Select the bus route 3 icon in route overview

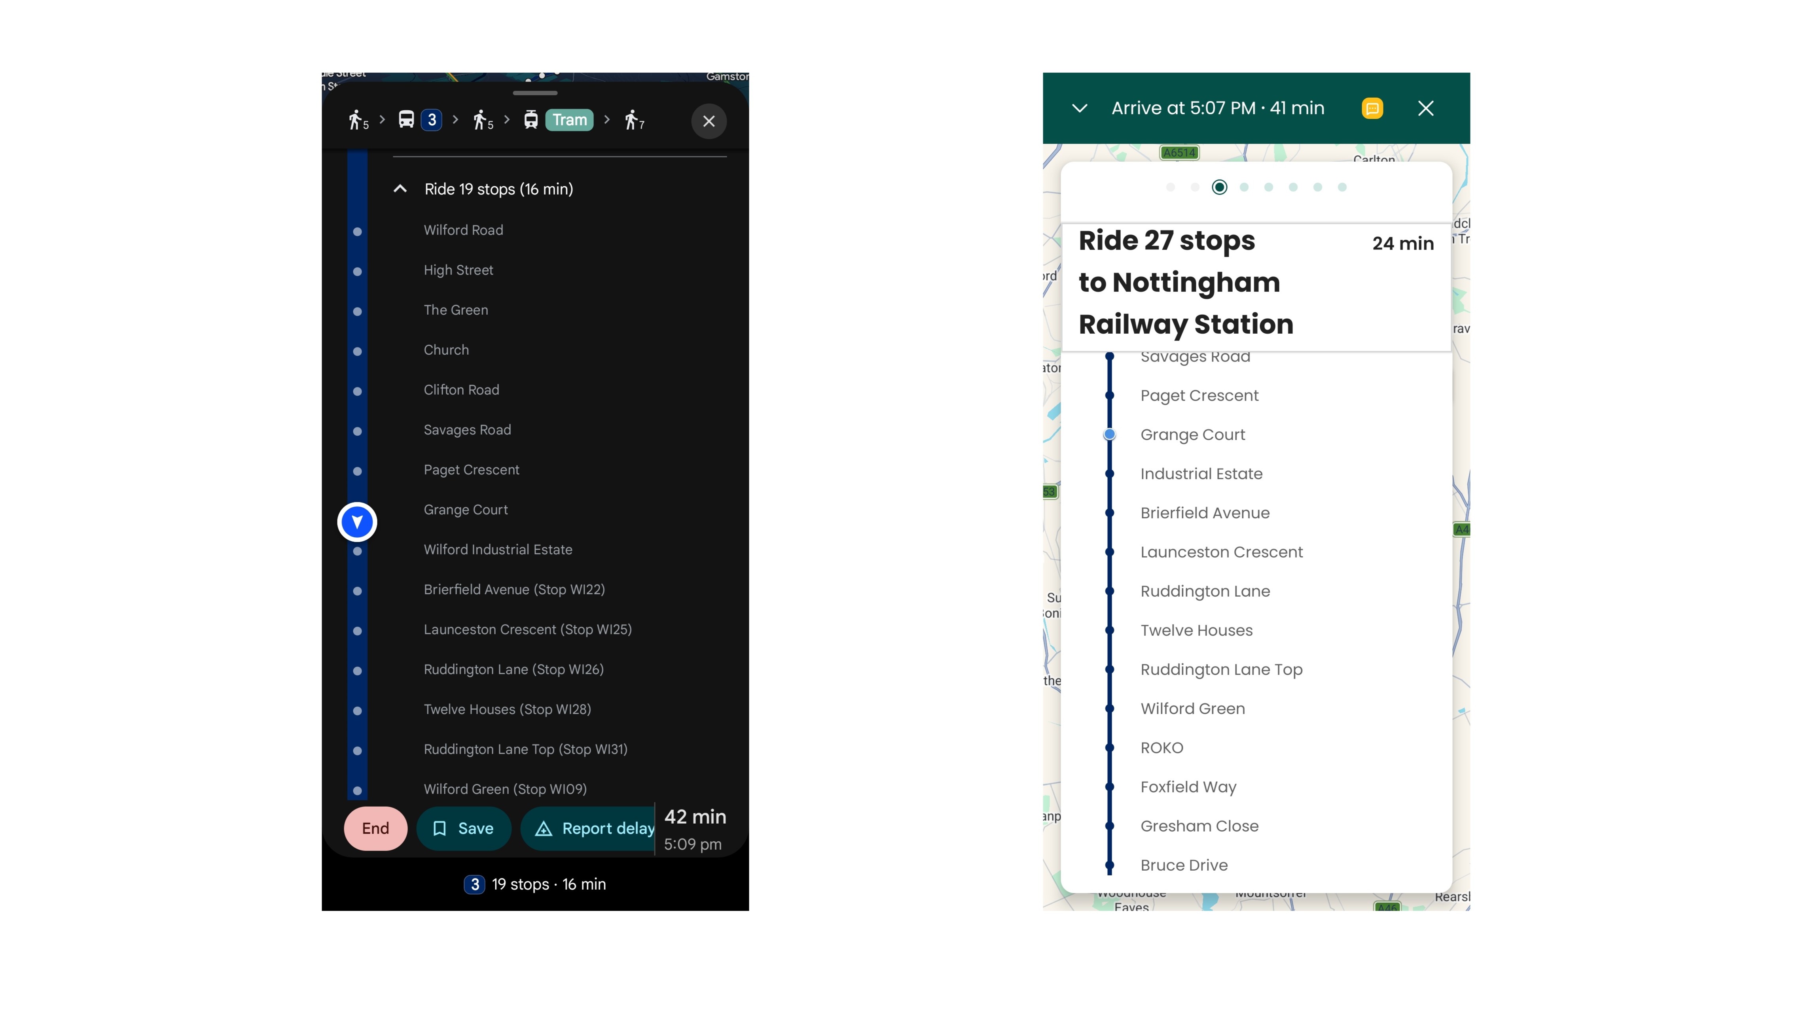(420, 119)
